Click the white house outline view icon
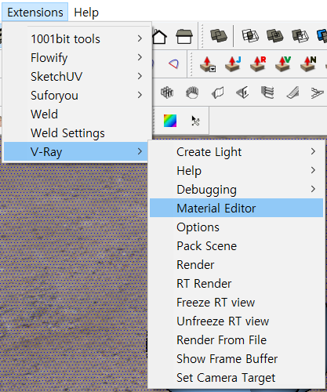Viewport: 327px width, 392px height. point(159,37)
